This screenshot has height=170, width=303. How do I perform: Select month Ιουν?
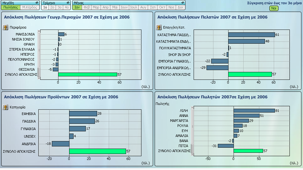[124, 7]
